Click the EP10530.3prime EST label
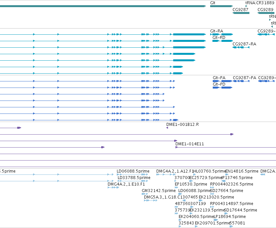Image resolution: width=276 pixels, height=228 pixels. pos(191,184)
